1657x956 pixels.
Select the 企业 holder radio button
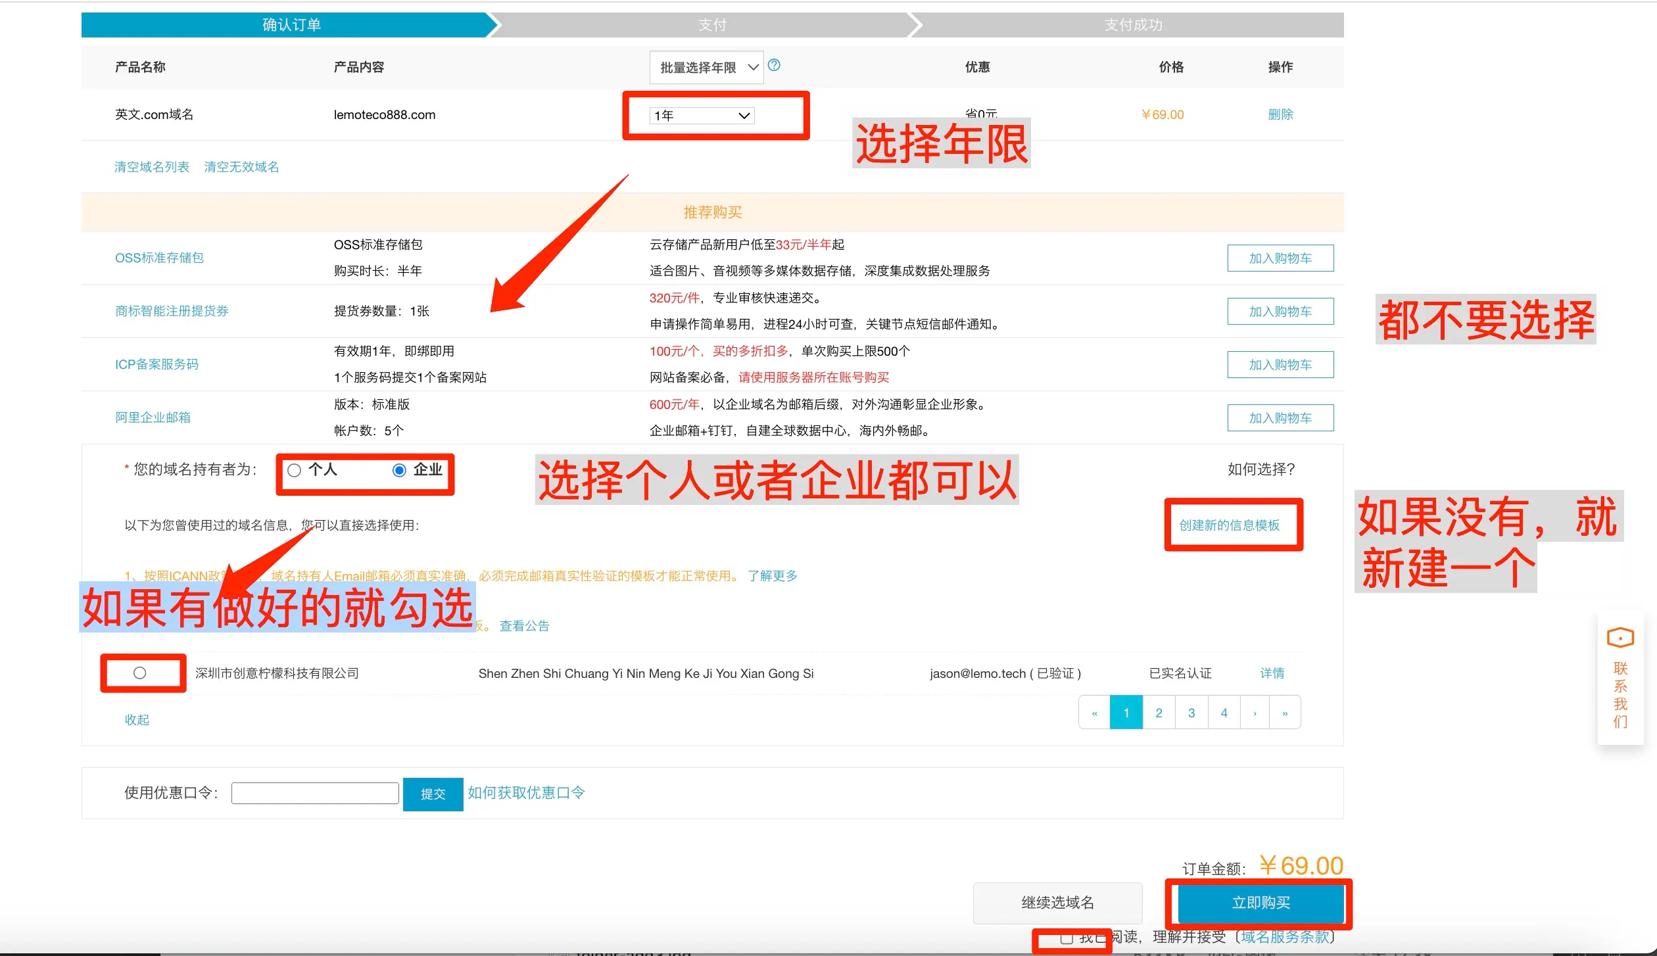(x=399, y=470)
